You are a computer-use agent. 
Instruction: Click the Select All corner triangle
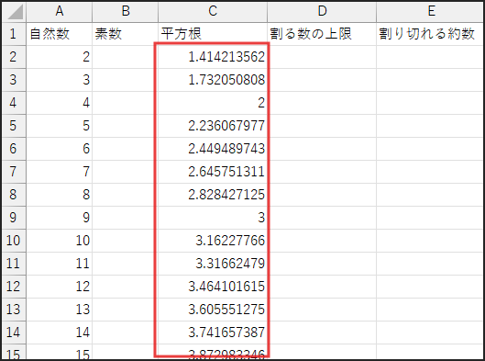click(15, 12)
